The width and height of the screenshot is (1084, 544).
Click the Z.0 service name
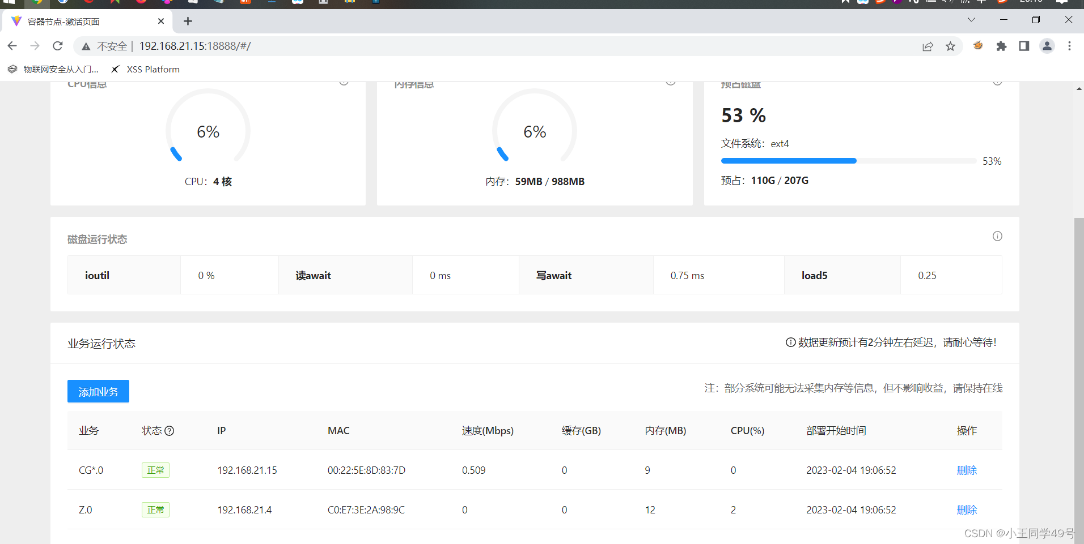pos(85,509)
